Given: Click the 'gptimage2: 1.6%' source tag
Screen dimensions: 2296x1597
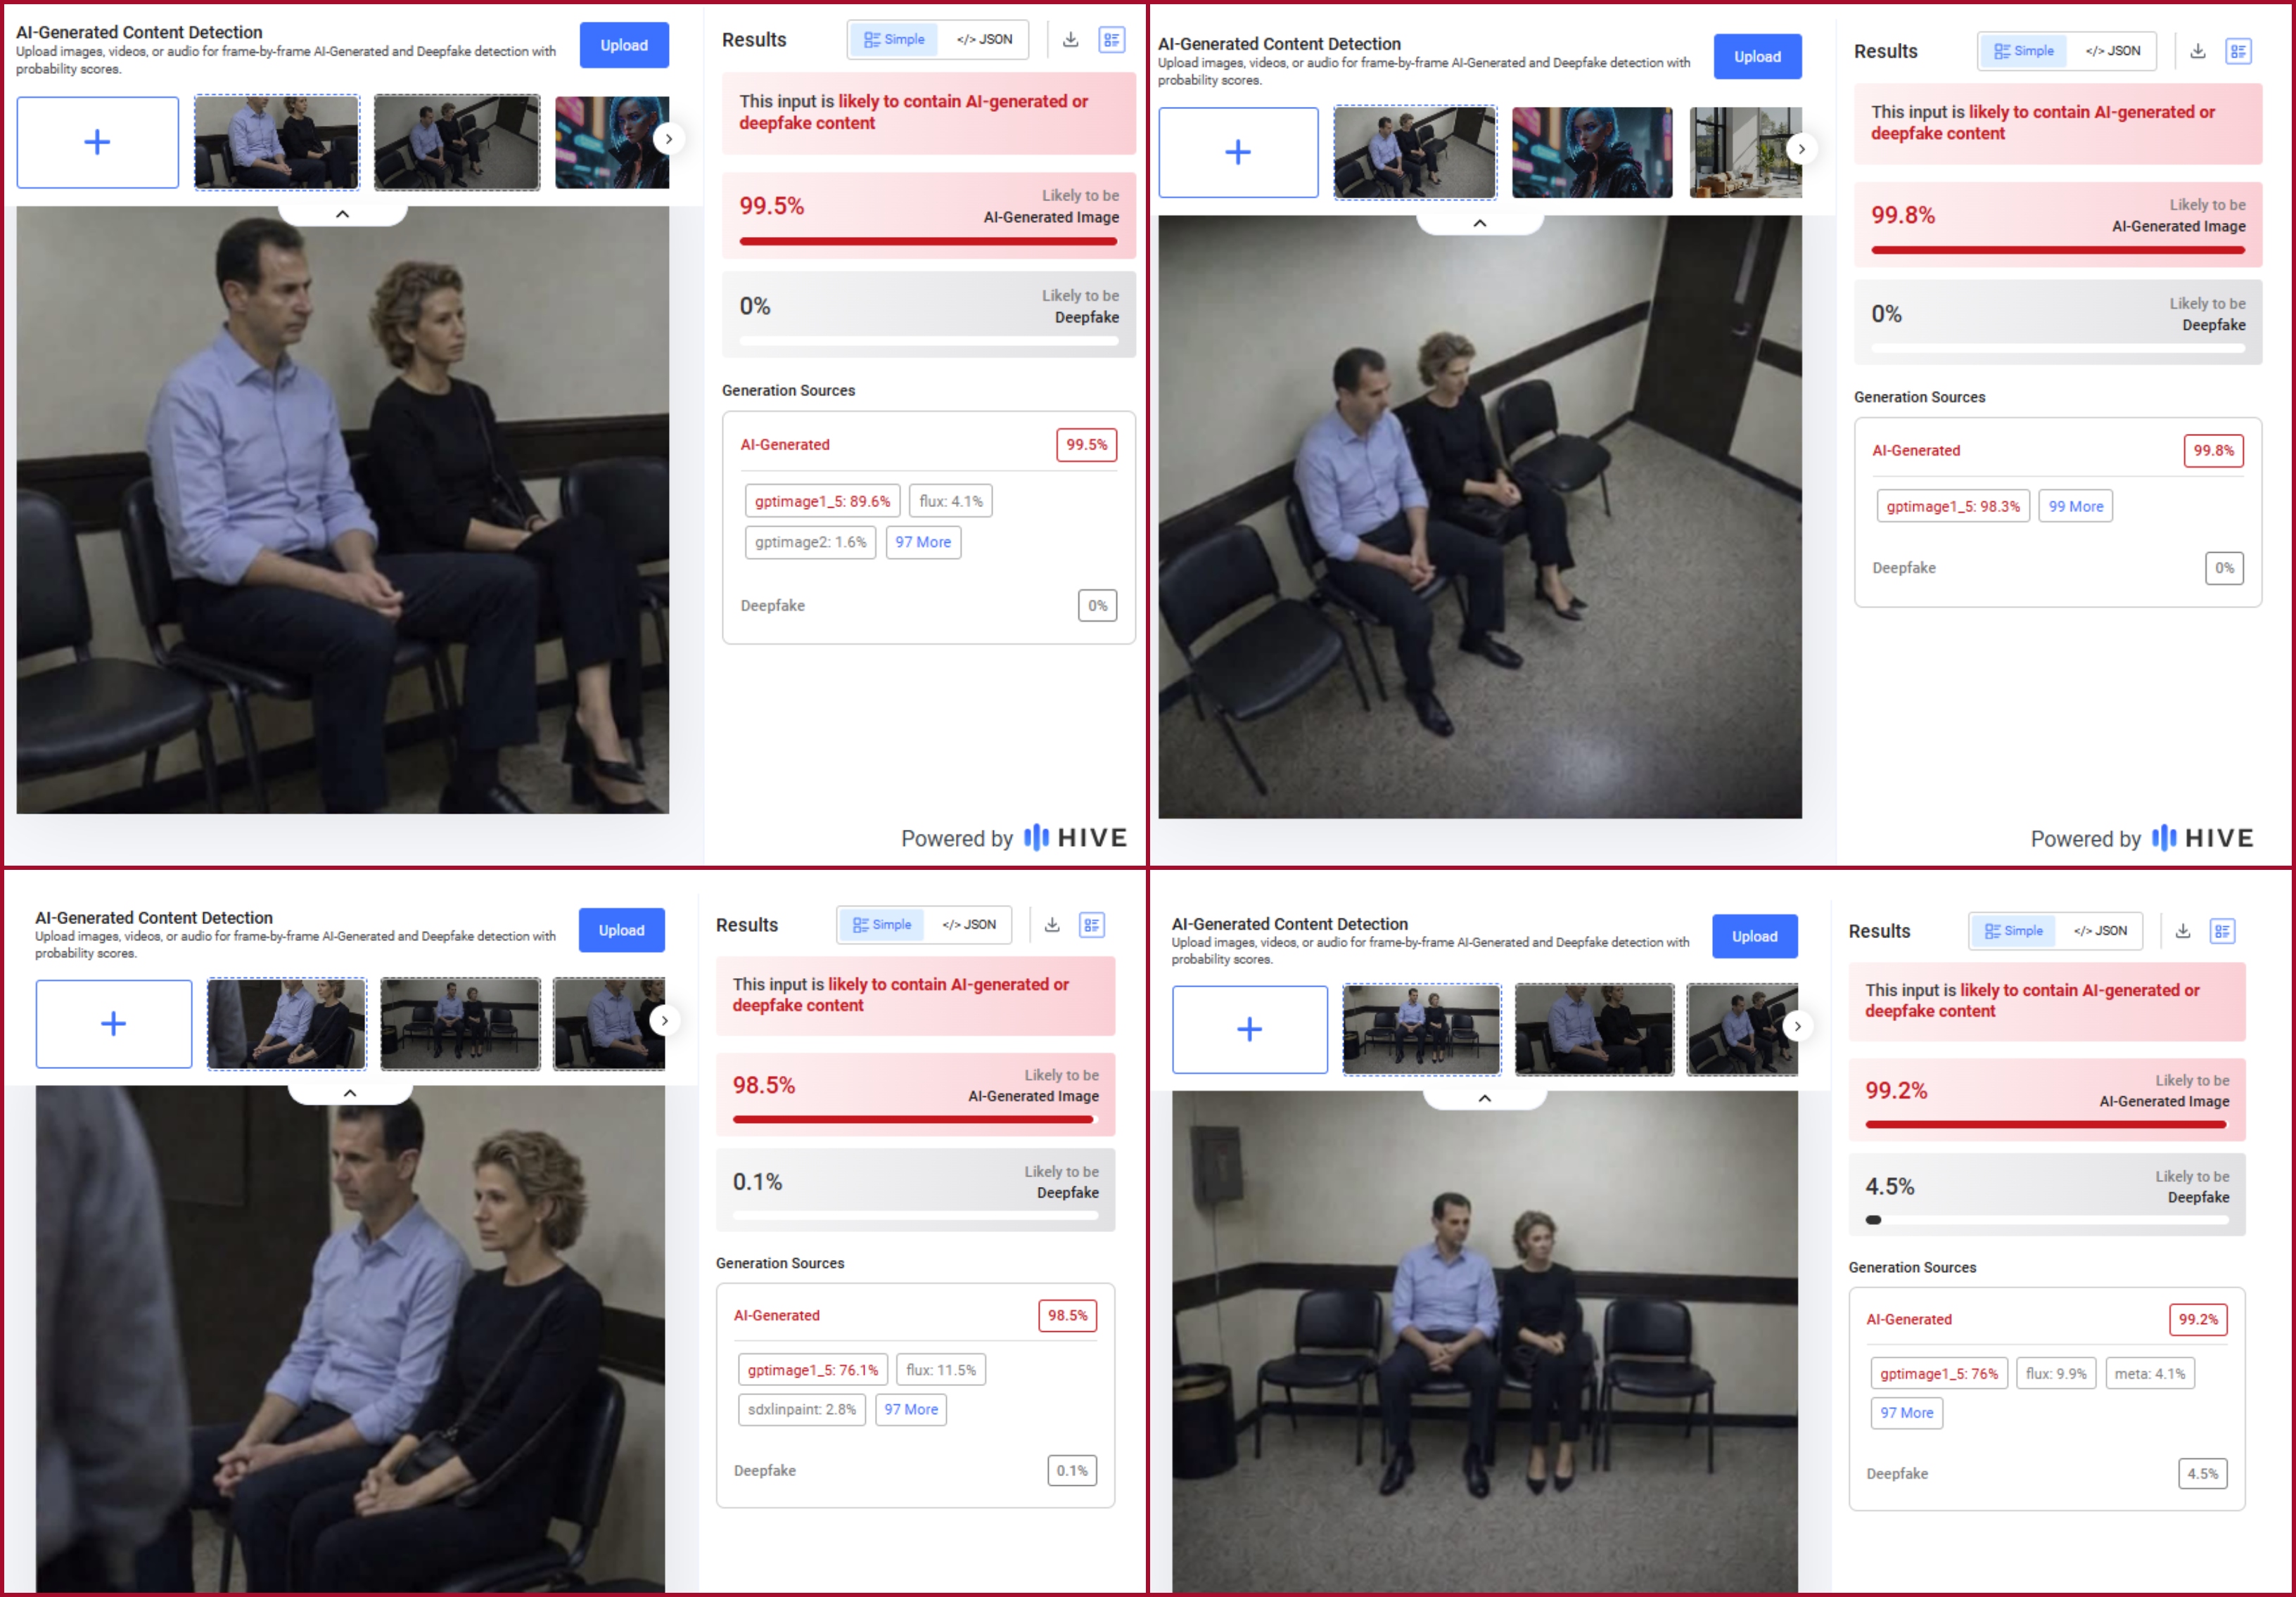Looking at the screenshot, I should [810, 542].
